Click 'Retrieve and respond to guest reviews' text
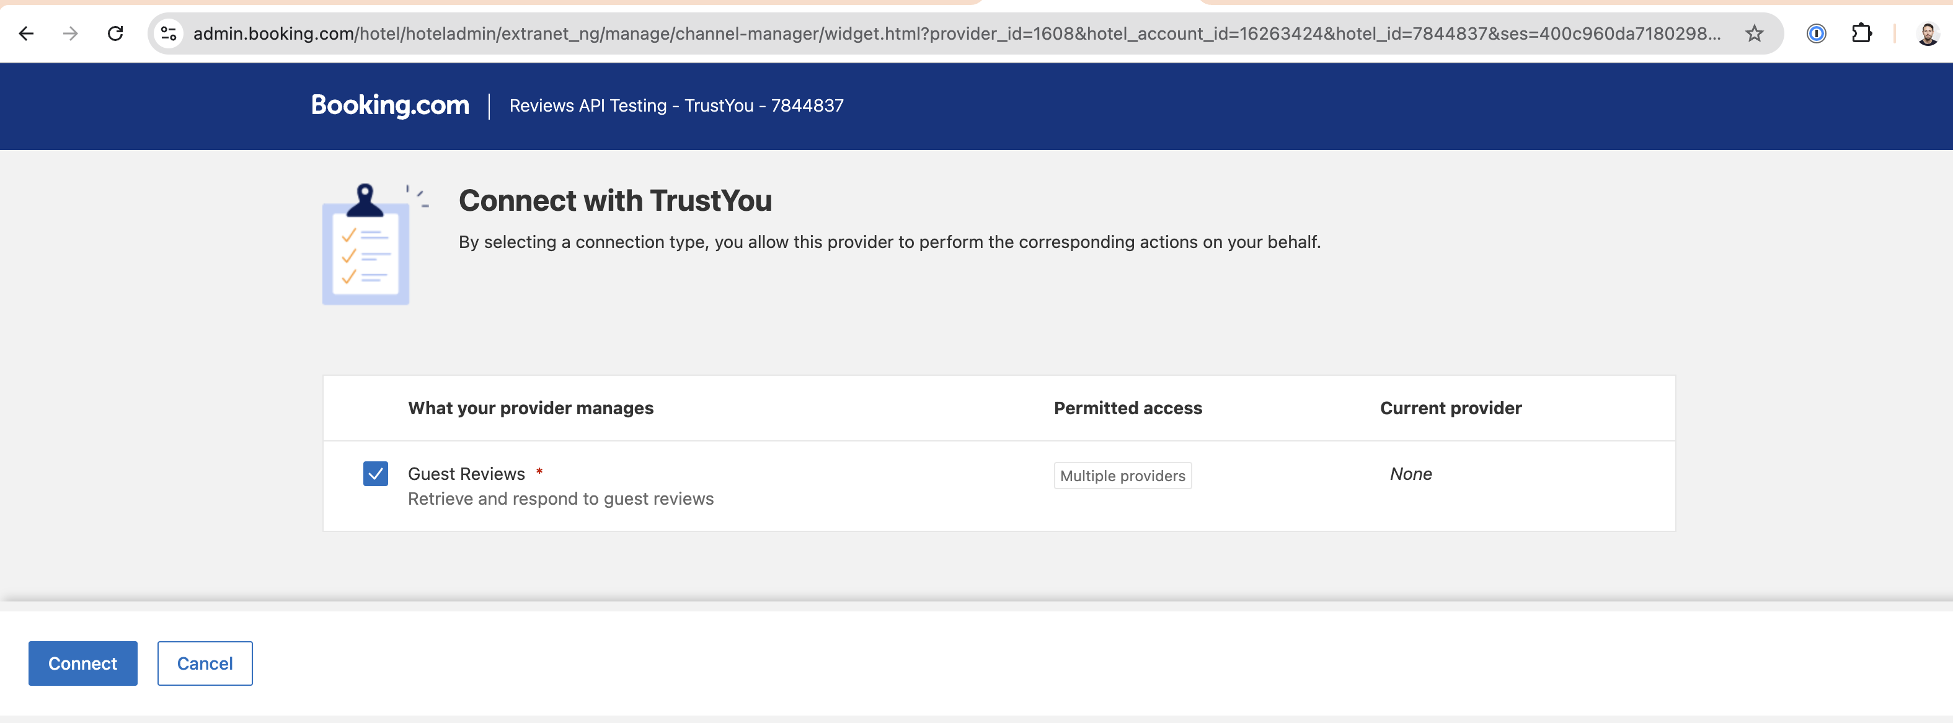1953x723 pixels. pyautogui.click(x=560, y=499)
